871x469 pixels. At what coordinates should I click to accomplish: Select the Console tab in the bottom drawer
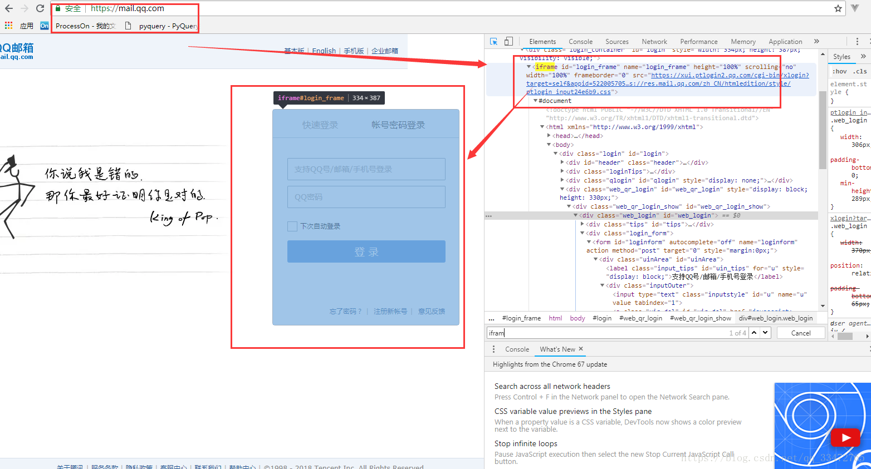pyautogui.click(x=517, y=349)
